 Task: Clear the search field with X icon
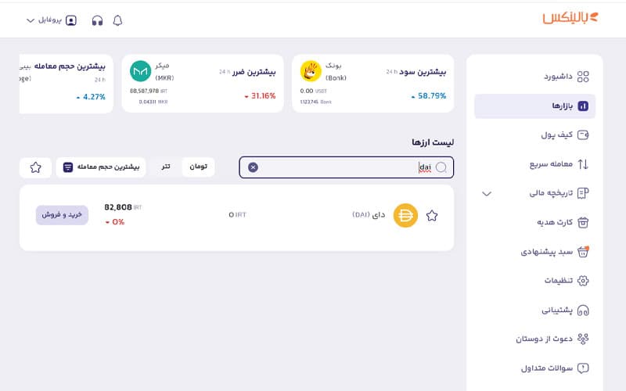click(253, 167)
